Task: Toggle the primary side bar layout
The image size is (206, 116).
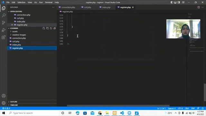Action: (x=172, y=2)
